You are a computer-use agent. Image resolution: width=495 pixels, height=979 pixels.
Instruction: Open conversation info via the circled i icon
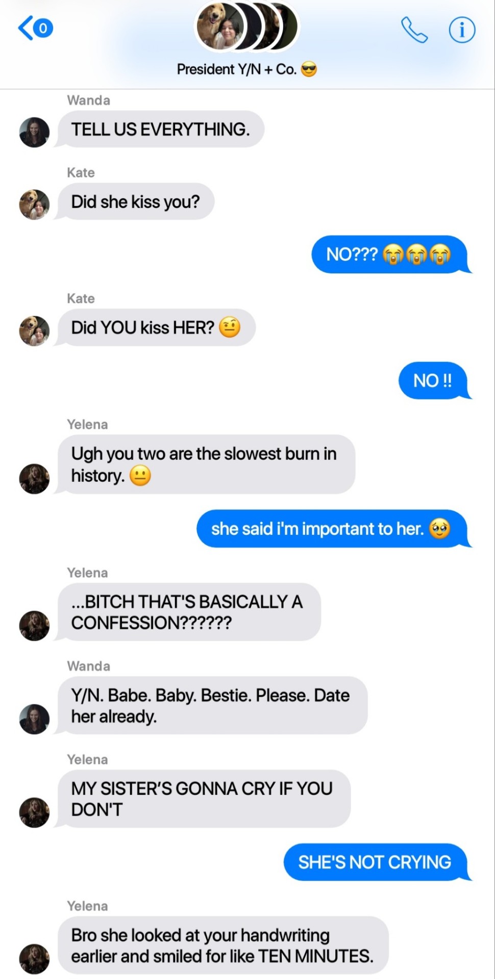(x=462, y=30)
